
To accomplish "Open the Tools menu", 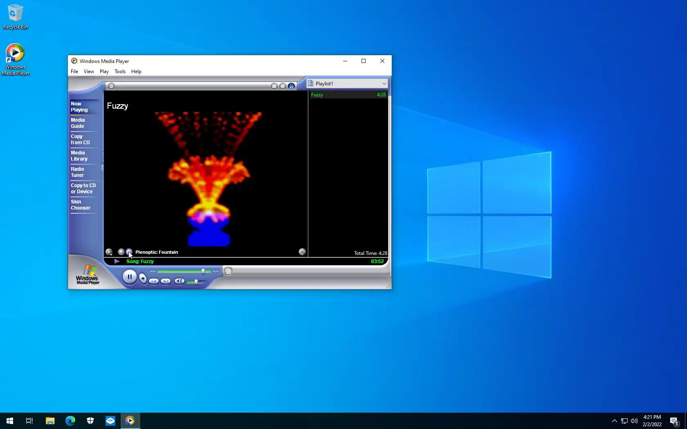I will click(120, 71).
